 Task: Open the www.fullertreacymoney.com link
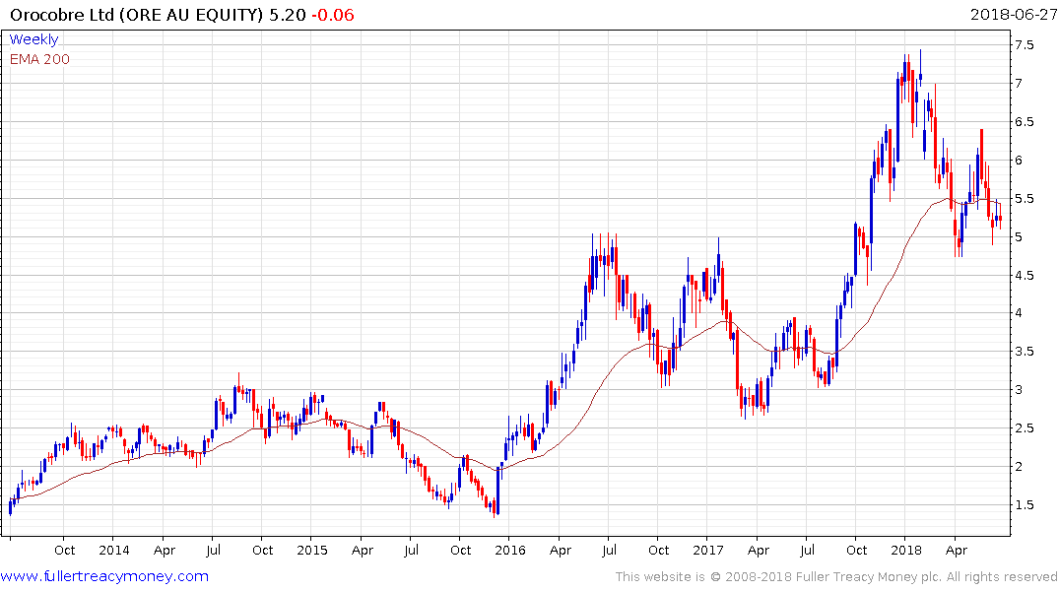pyautogui.click(x=104, y=576)
